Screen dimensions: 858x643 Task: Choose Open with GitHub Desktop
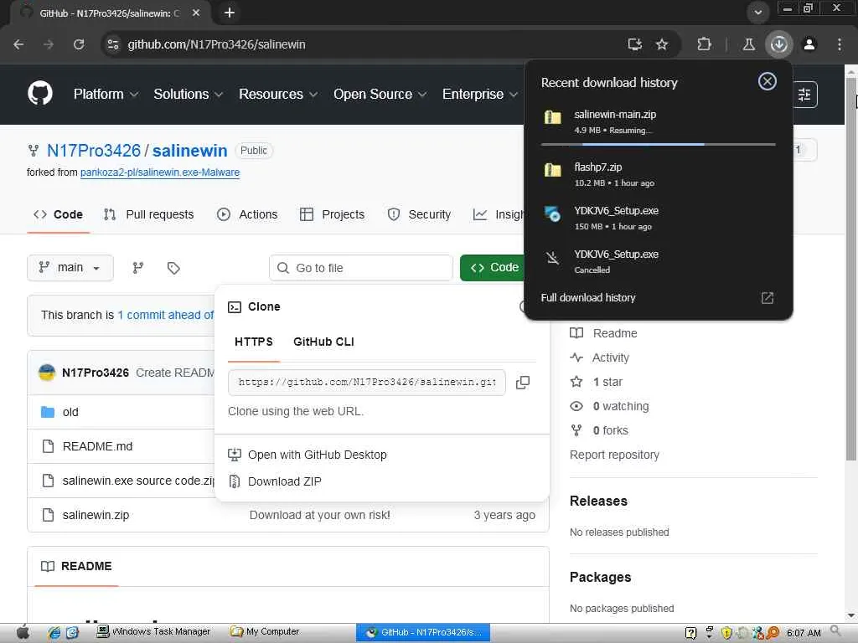pos(307,455)
